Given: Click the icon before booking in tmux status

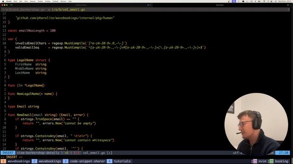Looking at the screenshot, I should click(271, 161).
